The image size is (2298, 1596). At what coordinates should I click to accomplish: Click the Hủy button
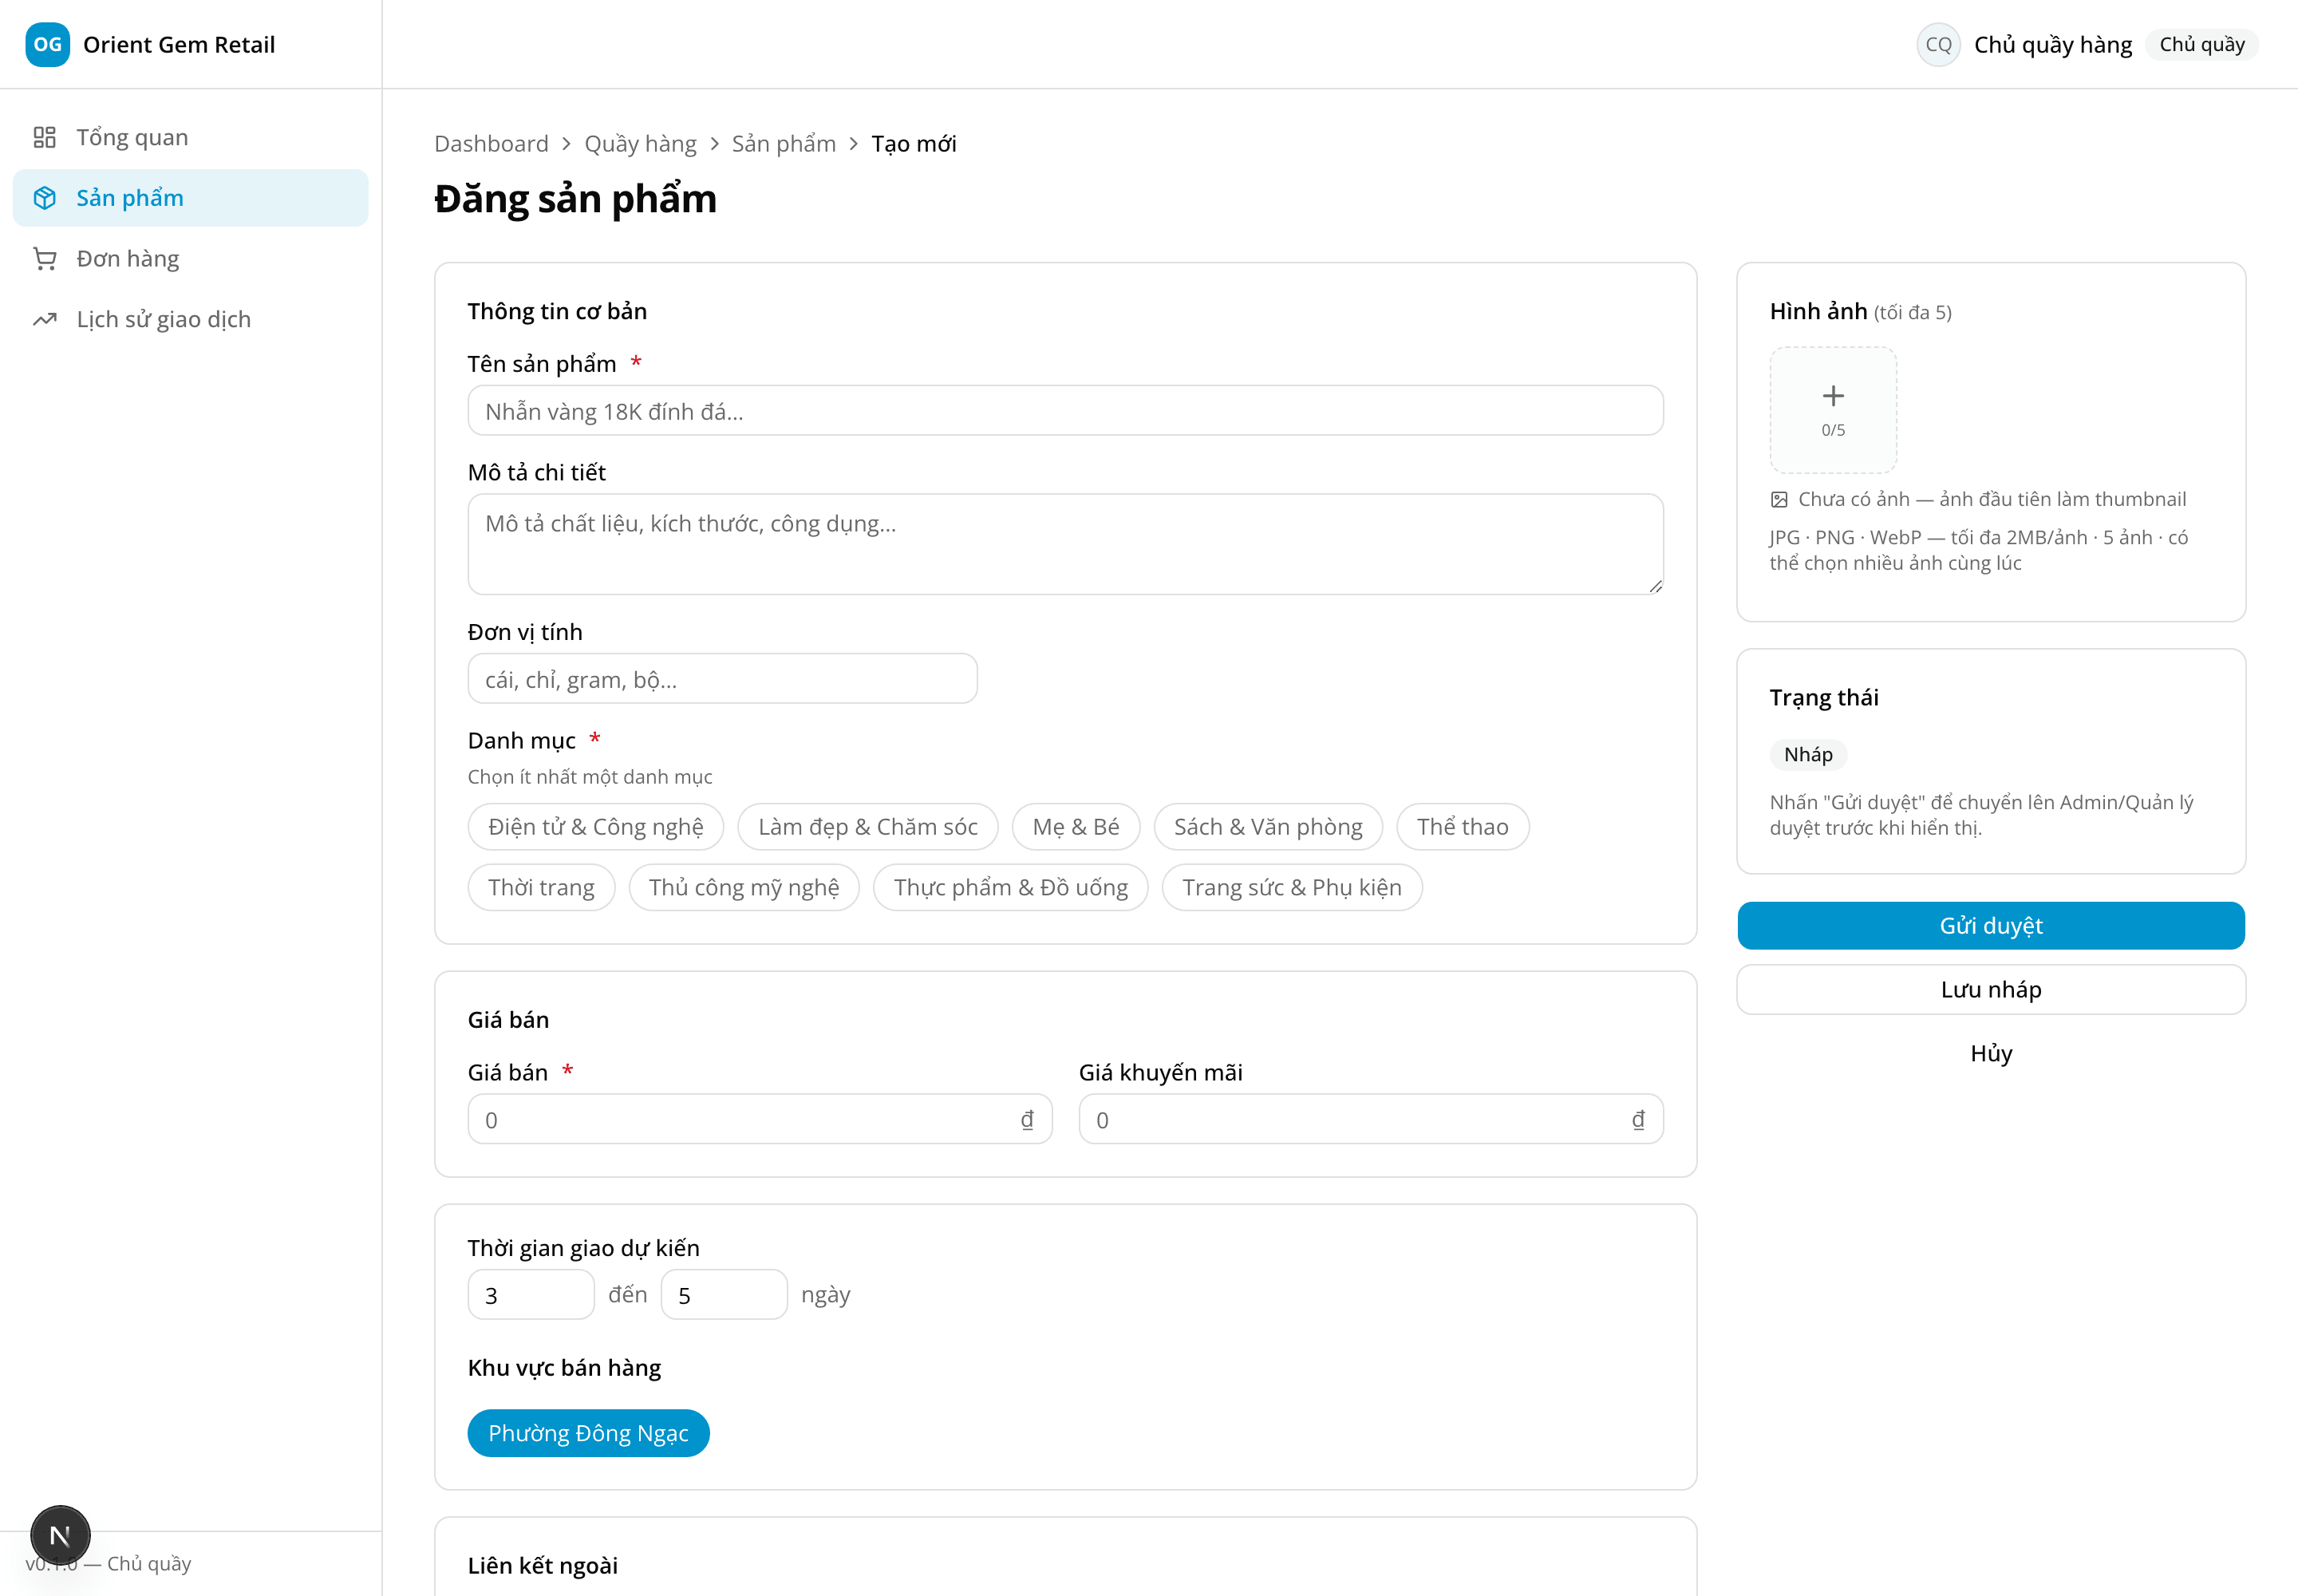pos(1990,1054)
